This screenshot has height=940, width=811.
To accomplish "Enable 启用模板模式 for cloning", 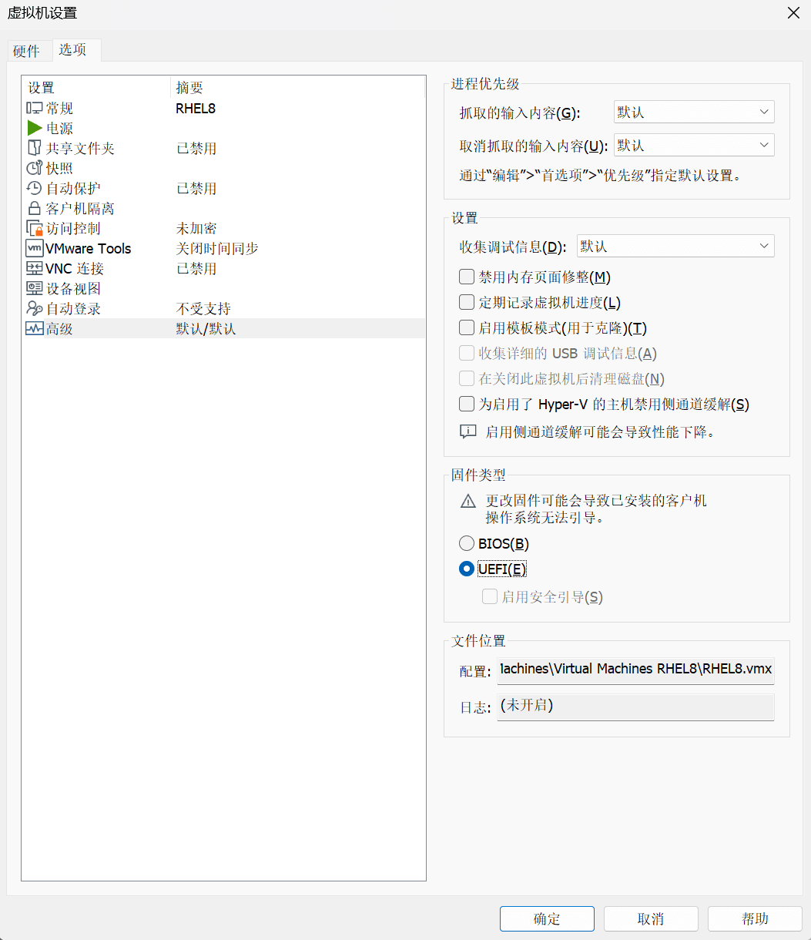I will click(467, 328).
